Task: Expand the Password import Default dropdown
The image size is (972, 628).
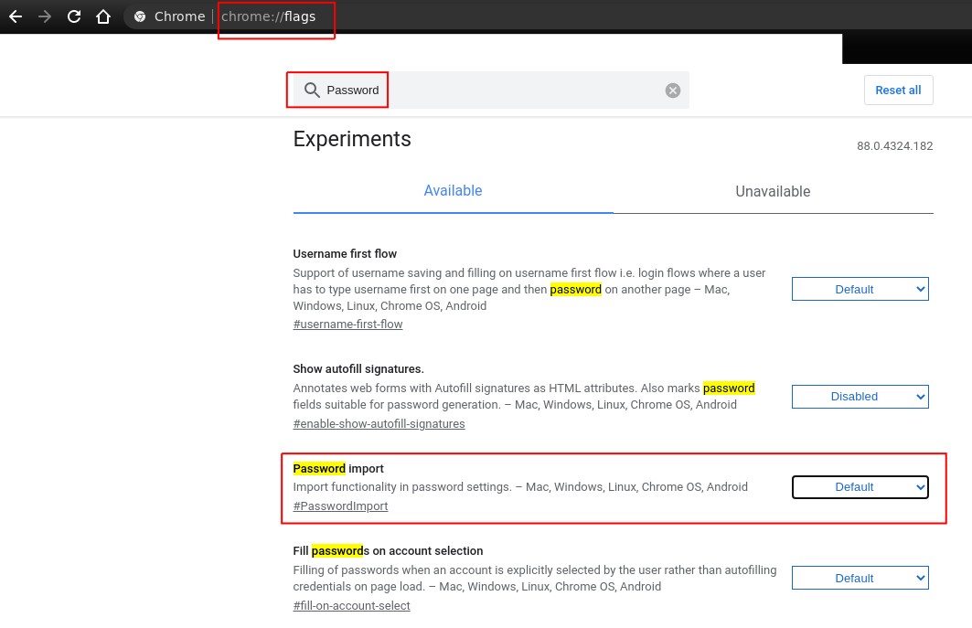Action: pos(860,487)
